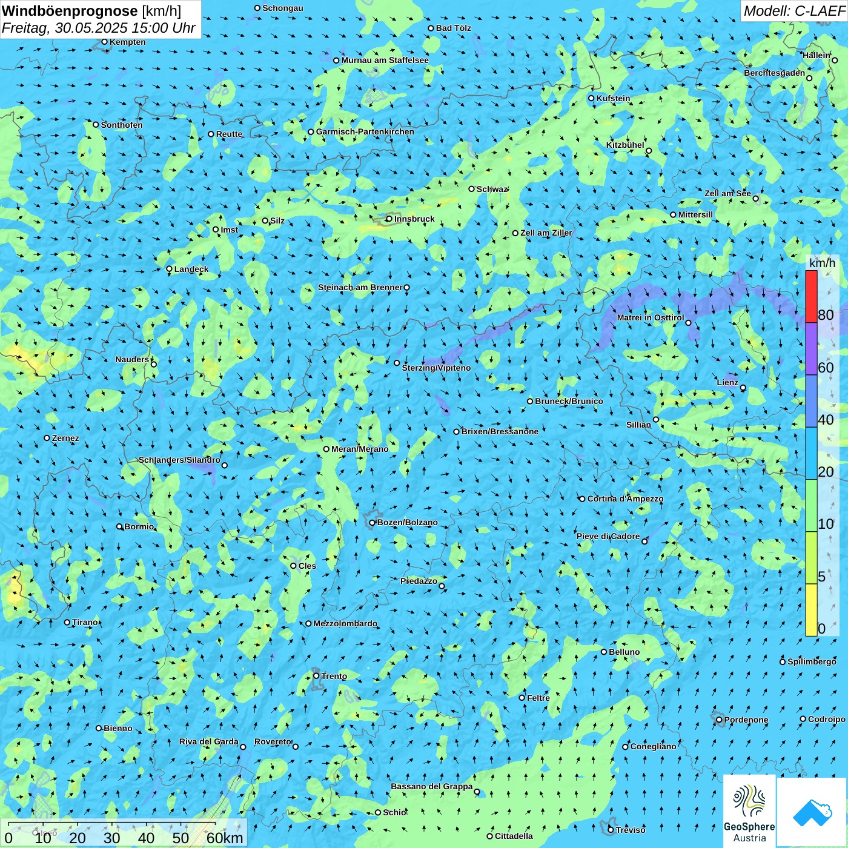Screen dimensions: 848x848
Task: Click the Zernez label
Action: coord(65,438)
